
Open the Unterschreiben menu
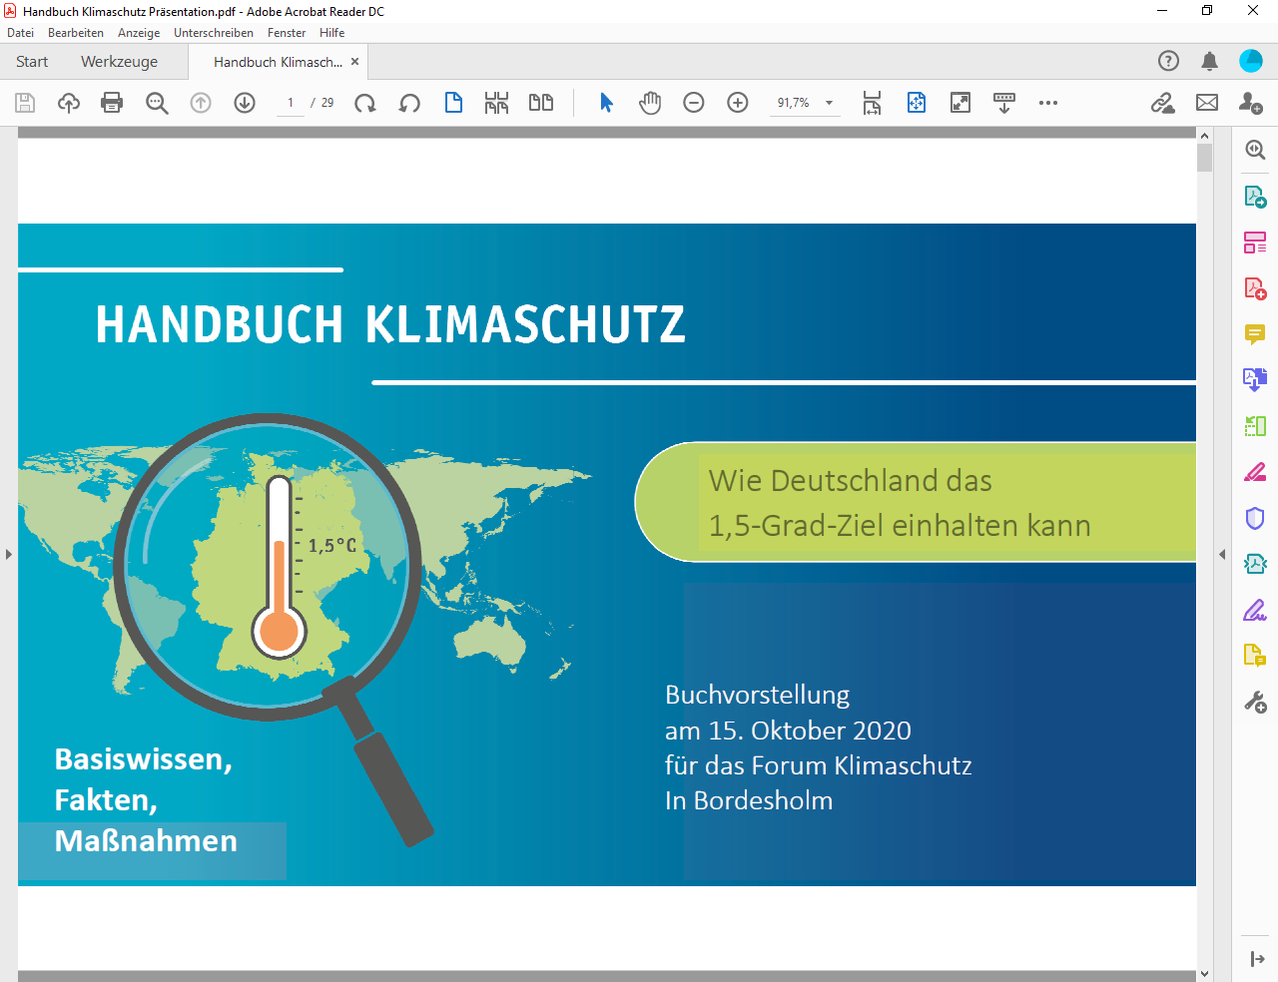(x=214, y=33)
